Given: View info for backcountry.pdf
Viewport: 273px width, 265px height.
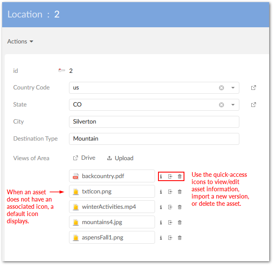Looking at the screenshot, I should [x=161, y=176].
